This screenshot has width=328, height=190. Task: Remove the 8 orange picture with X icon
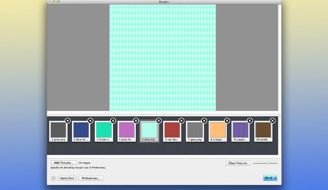227,121
